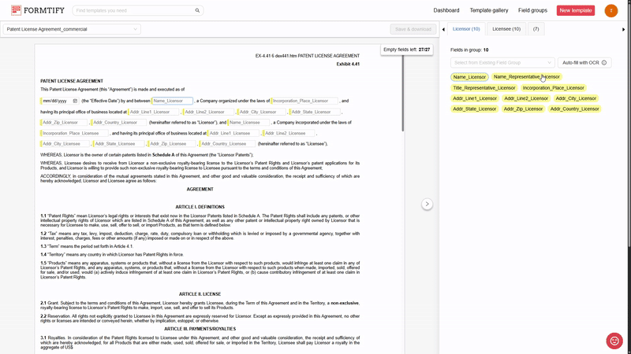Select Name_Representative_Licensor tag

(x=526, y=76)
